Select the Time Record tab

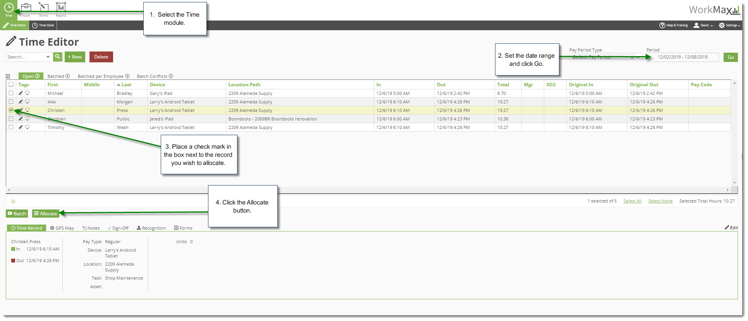pos(26,228)
